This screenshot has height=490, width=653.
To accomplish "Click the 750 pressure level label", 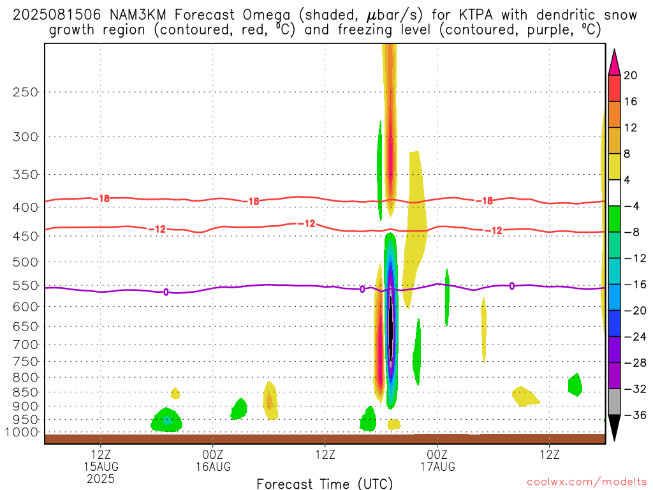I will click(x=26, y=362).
